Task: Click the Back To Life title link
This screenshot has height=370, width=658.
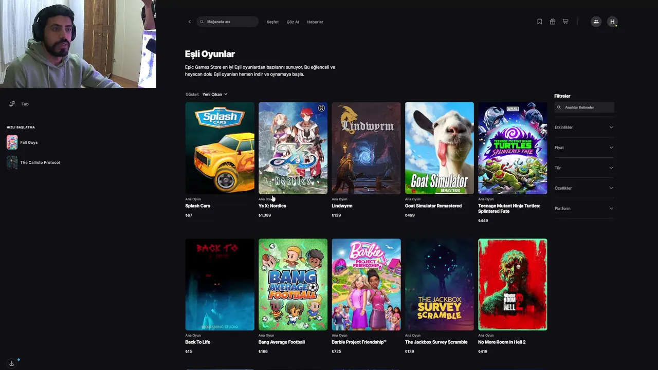Action: tap(197, 342)
